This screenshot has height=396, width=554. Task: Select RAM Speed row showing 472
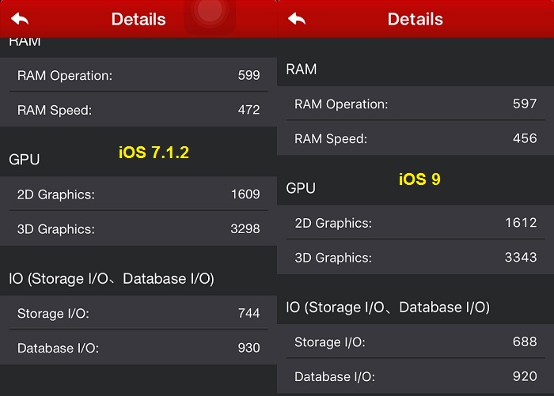click(x=138, y=109)
